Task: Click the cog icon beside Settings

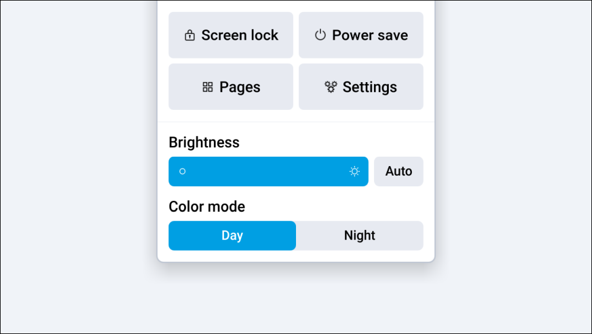Action: pyautogui.click(x=331, y=87)
